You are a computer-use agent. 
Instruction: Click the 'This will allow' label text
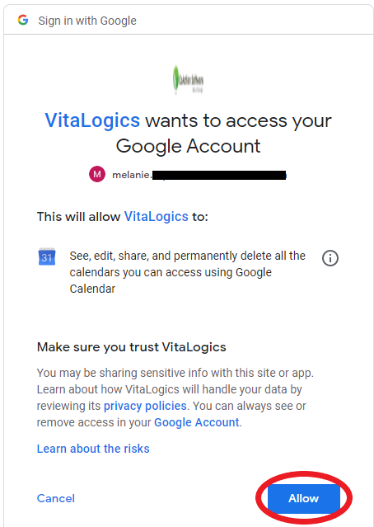[x=78, y=216]
